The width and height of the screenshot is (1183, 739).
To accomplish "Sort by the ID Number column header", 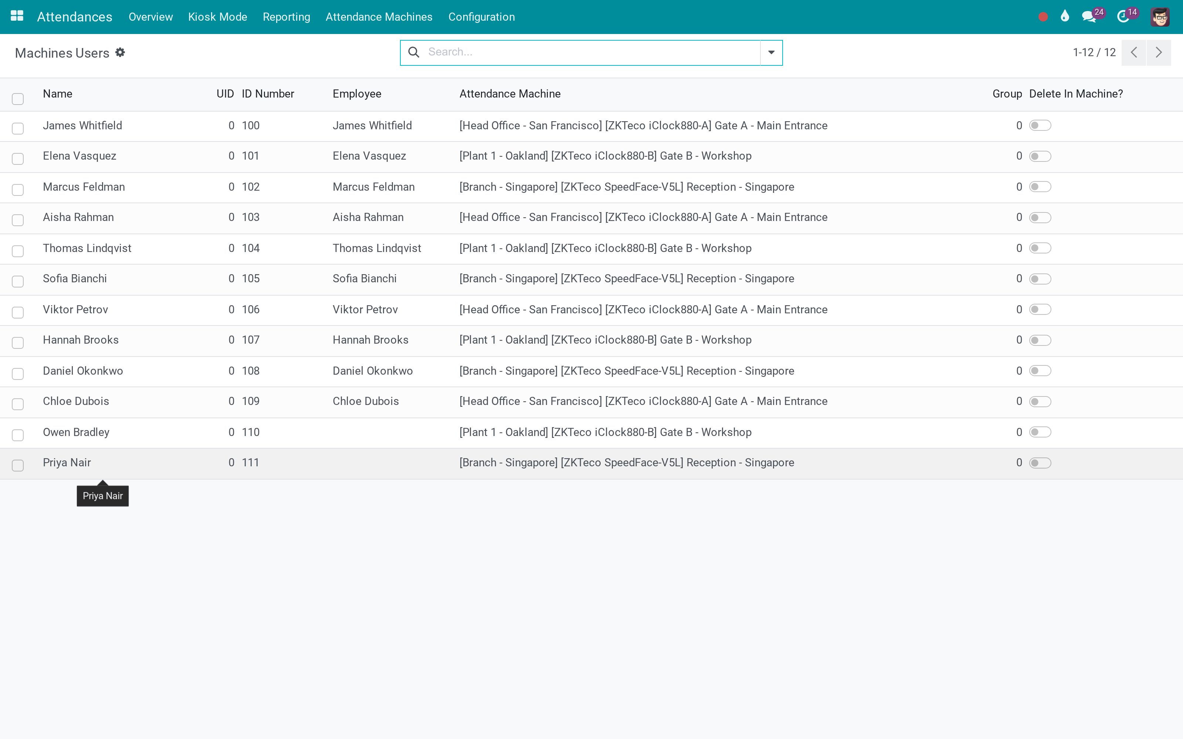I will click(268, 94).
